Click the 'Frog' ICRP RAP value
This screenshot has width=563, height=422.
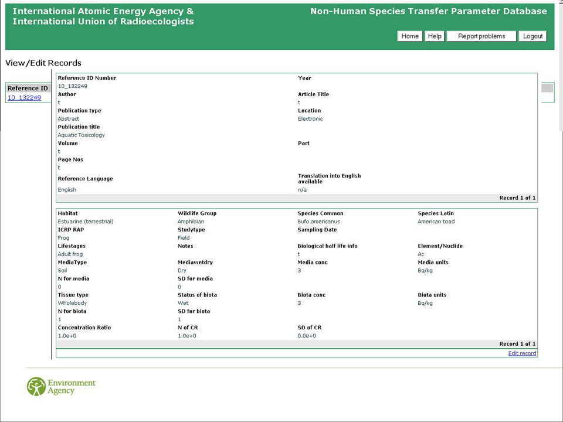tap(63, 238)
